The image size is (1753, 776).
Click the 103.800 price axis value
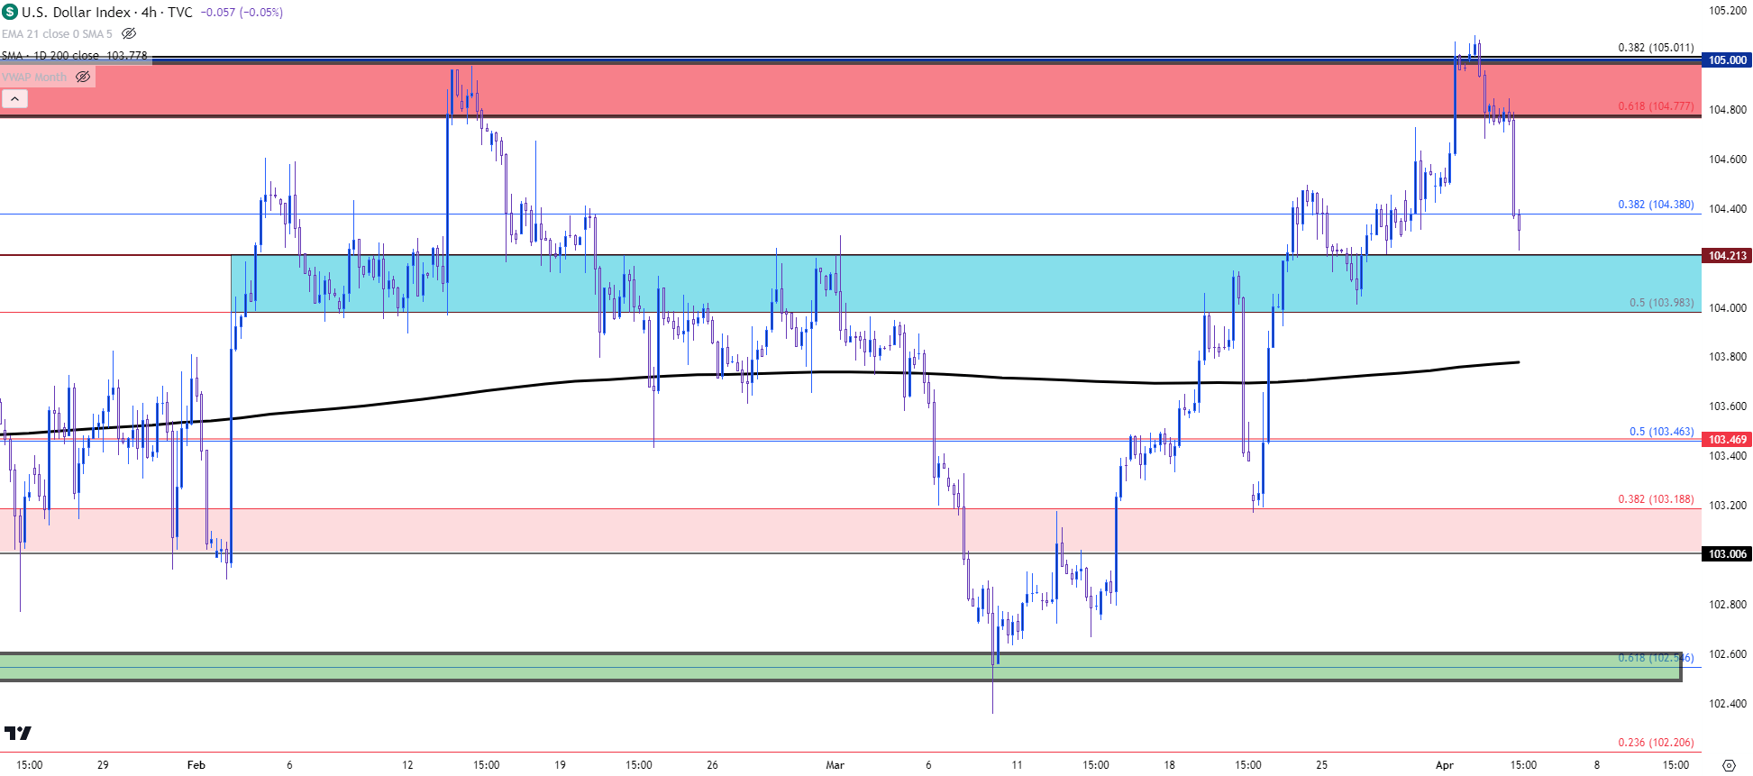[x=1728, y=357]
